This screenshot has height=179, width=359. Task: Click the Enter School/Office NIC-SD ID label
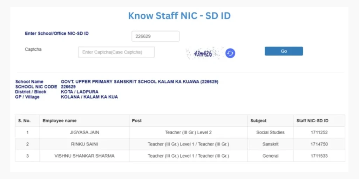click(57, 33)
